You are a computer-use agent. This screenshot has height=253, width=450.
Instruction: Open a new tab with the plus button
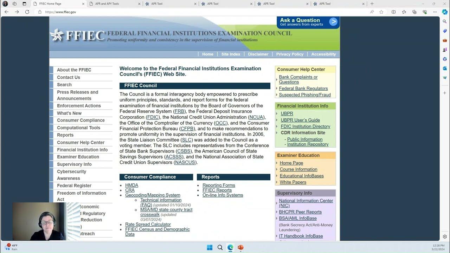pyautogui.click(x=372, y=4)
